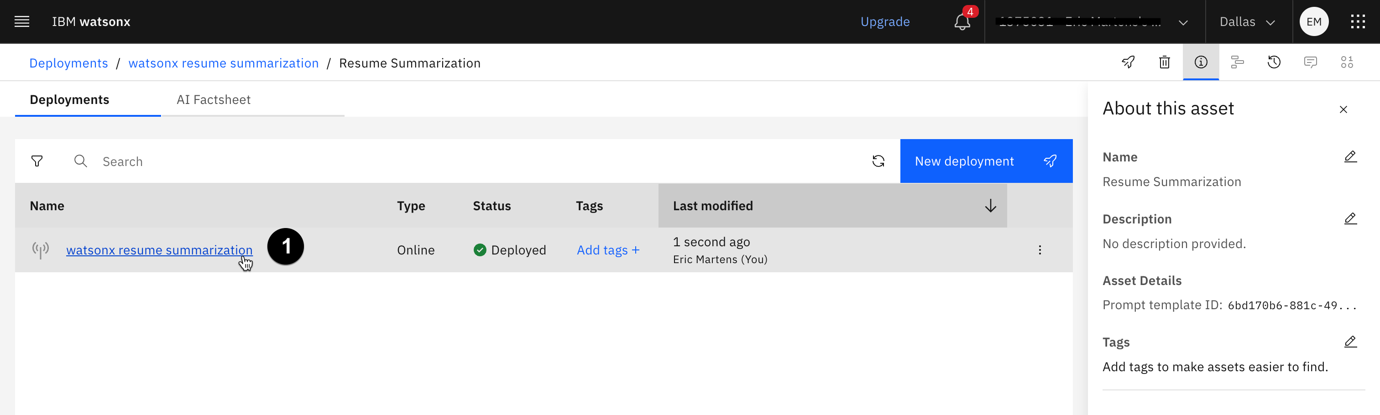Open the app switcher grid icon
Image resolution: width=1380 pixels, height=415 pixels.
pos(1358,22)
